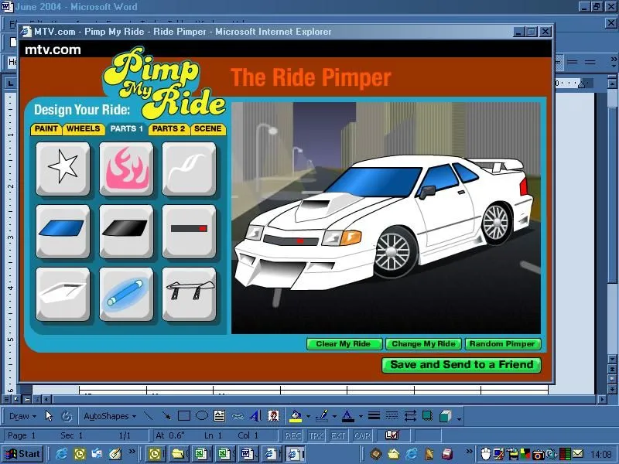This screenshot has height=464, width=619.
Task: Open the SCENE tab
Action: (207, 129)
